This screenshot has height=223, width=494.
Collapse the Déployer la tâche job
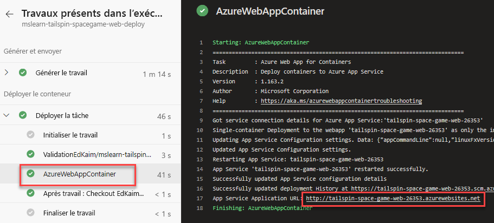pos(7,115)
